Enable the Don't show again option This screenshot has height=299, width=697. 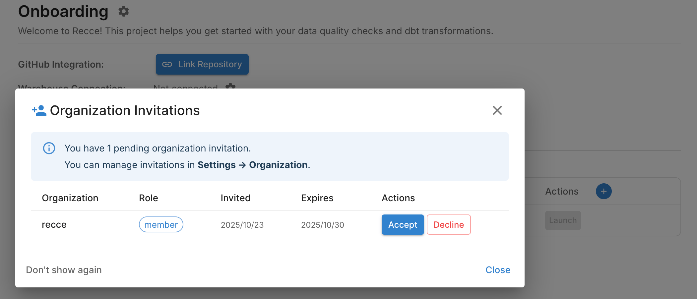pos(64,270)
